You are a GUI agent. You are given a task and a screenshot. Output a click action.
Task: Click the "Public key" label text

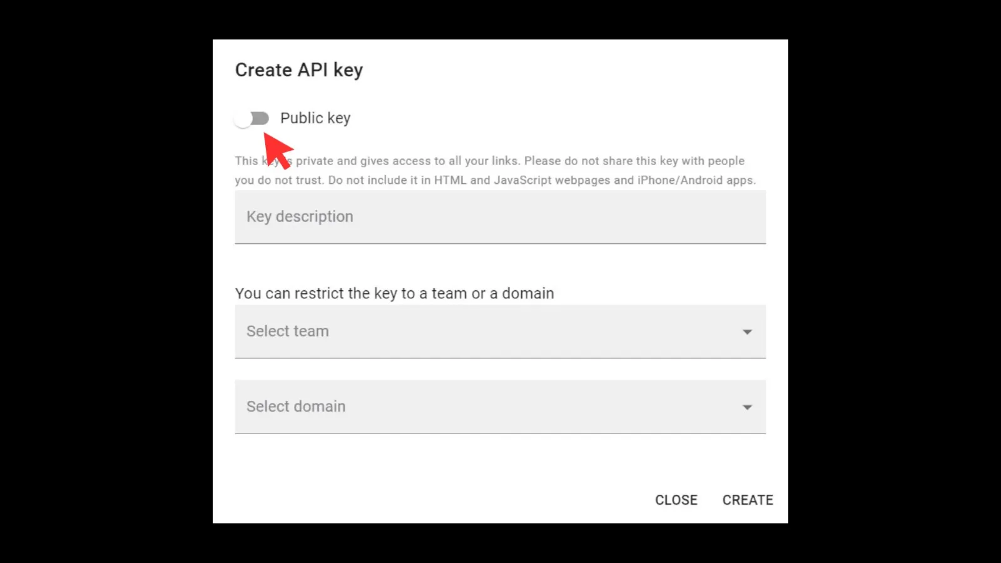point(315,118)
